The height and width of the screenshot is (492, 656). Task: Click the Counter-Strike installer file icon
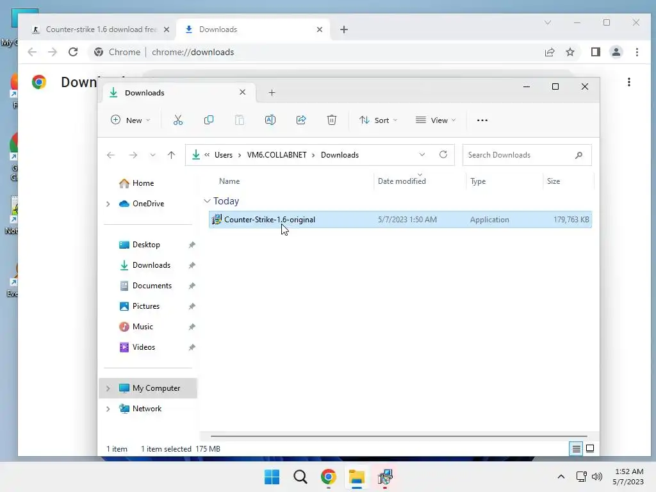pos(217,219)
